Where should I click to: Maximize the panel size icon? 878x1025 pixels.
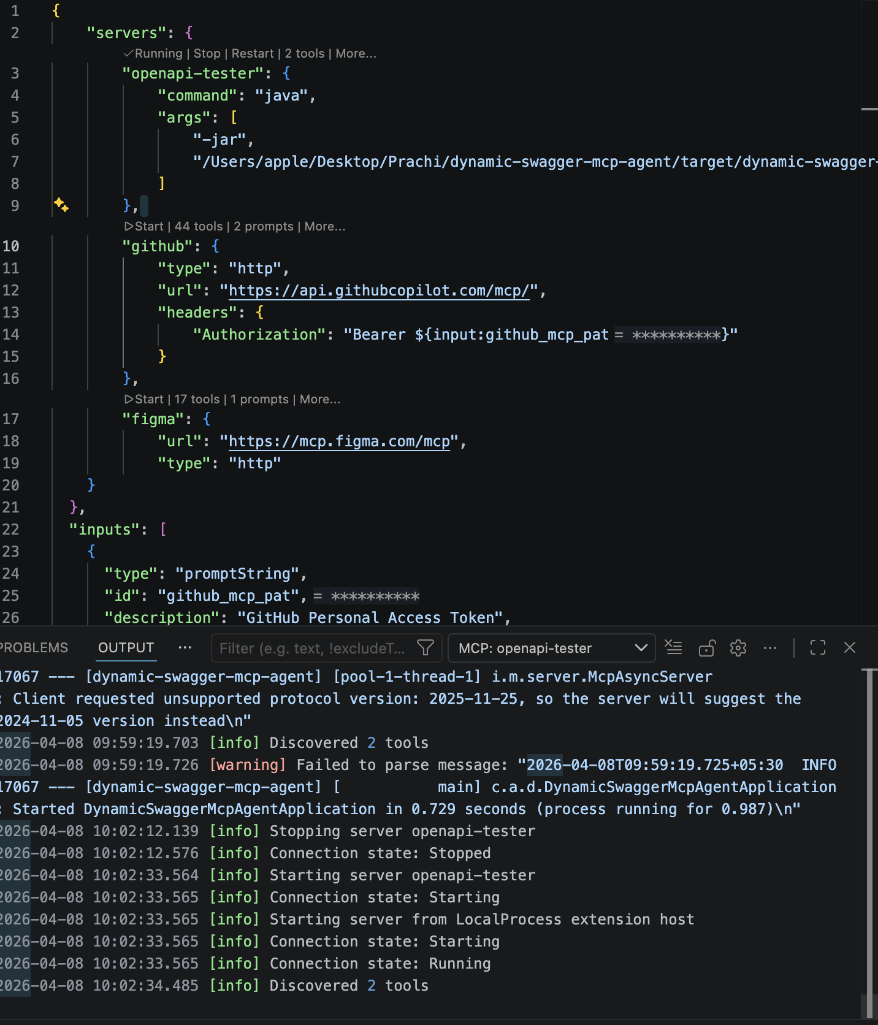coord(818,647)
